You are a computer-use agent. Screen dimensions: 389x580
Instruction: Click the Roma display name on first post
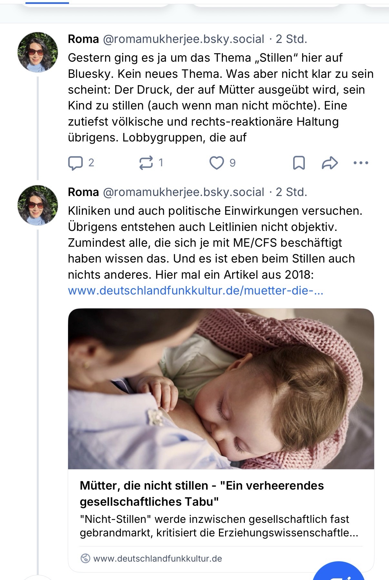(x=83, y=39)
